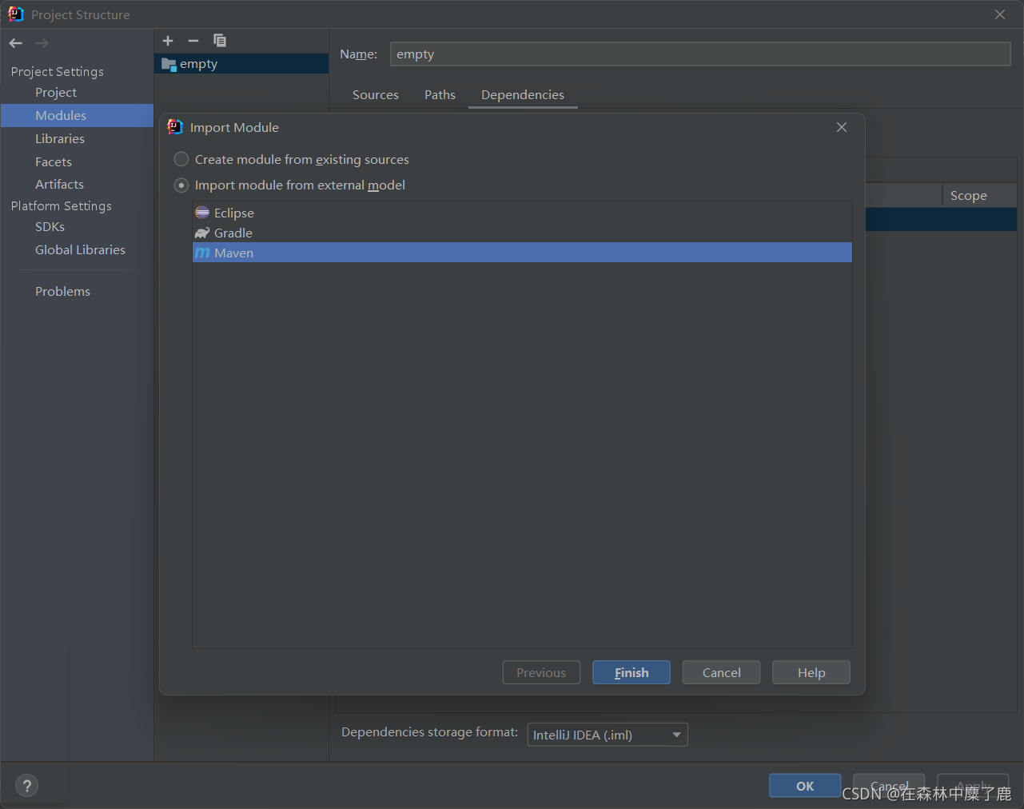The width and height of the screenshot is (1024, 809).
Task: Click OK in Project Structure window
Action: coord(805,786)
